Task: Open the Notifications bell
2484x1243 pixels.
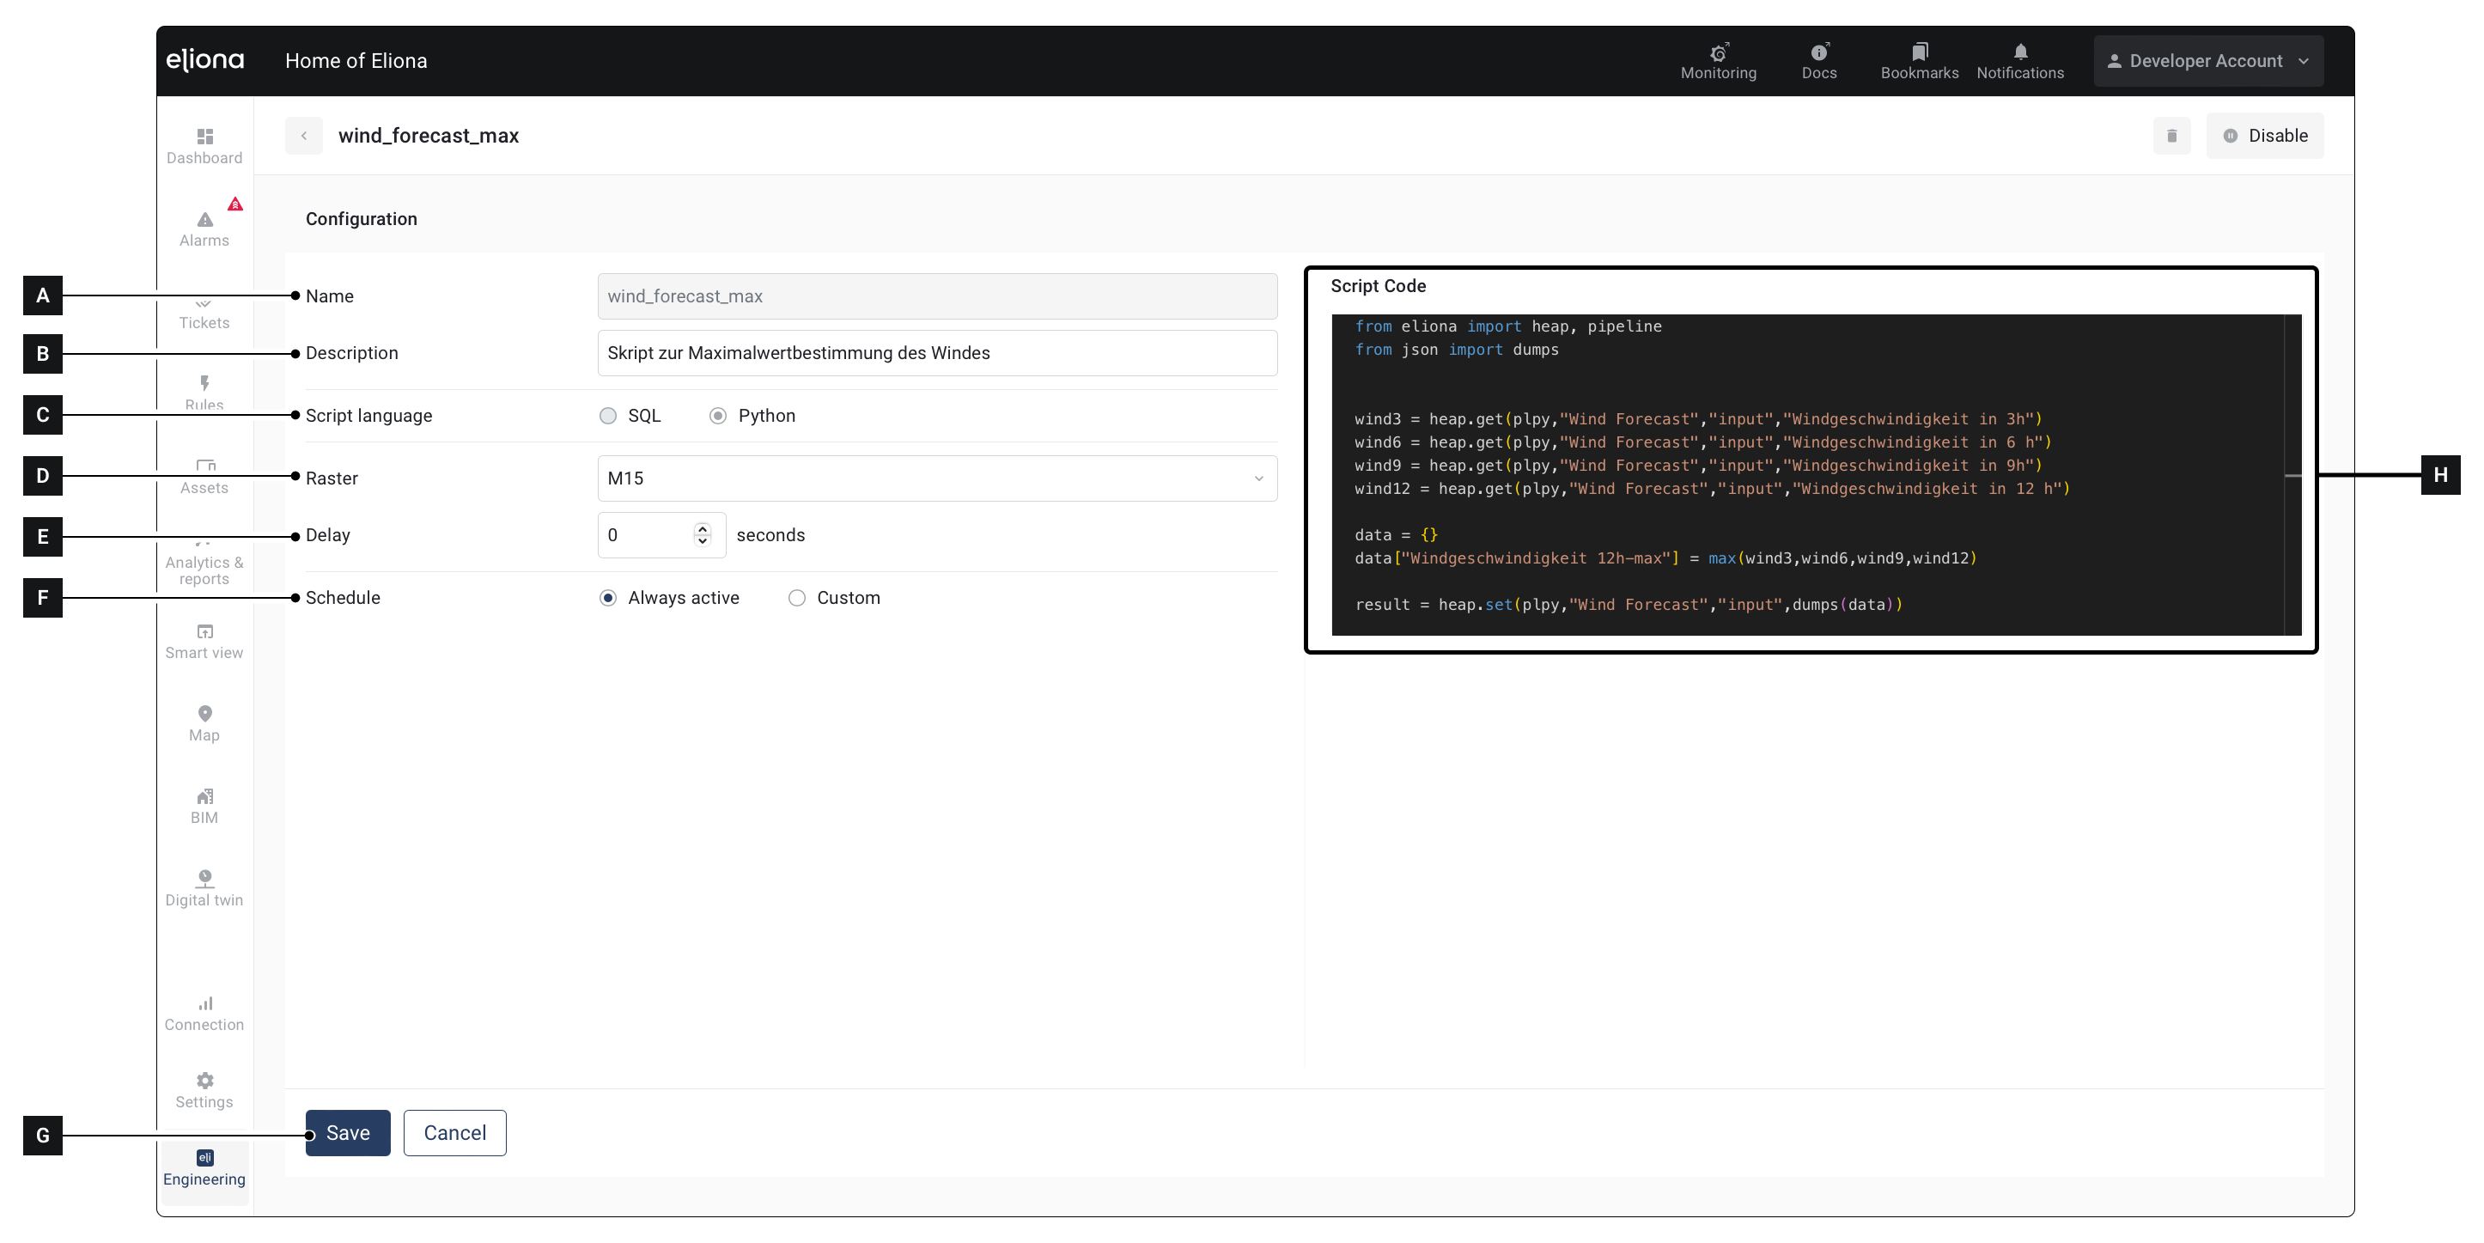Action: [x=2020, y=61]
